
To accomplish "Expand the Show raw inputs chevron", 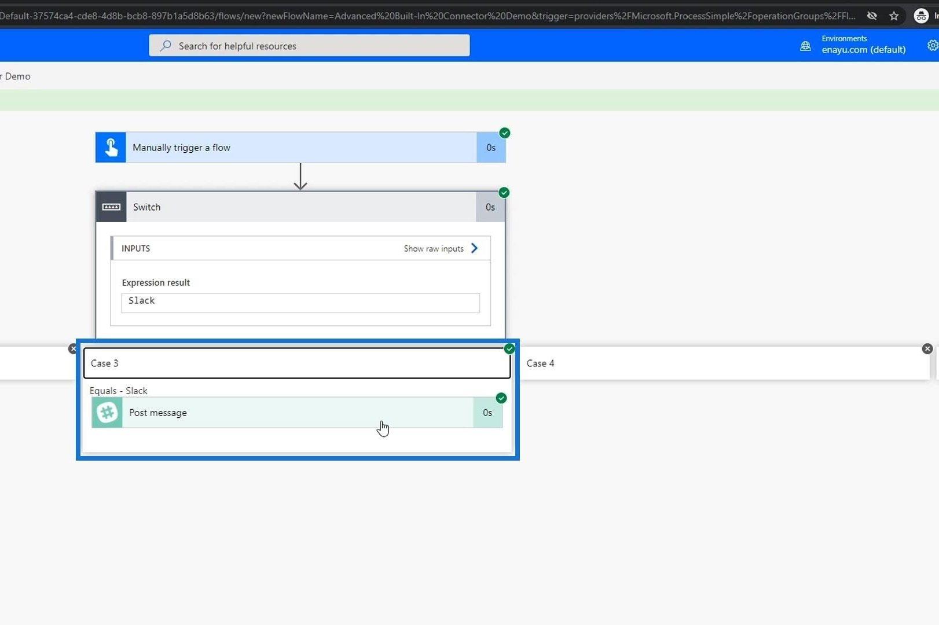I will [475, 248].
